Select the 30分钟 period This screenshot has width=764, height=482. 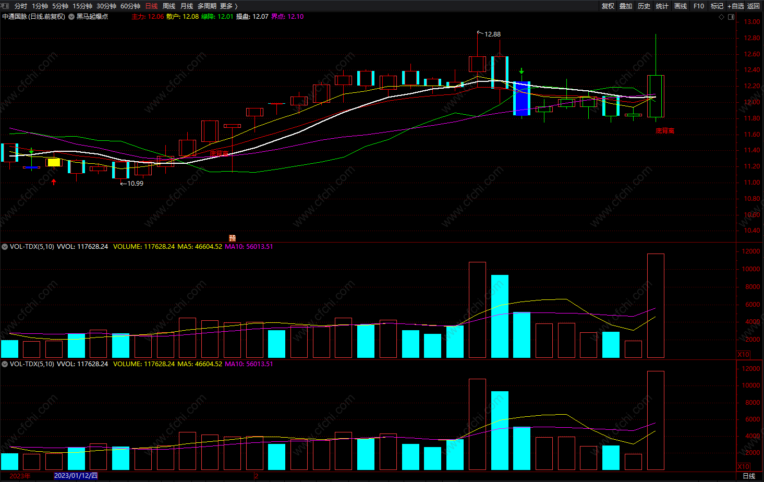106,6
